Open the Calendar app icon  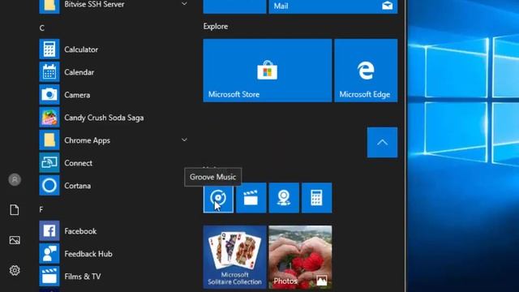click(x=49, y=72)
